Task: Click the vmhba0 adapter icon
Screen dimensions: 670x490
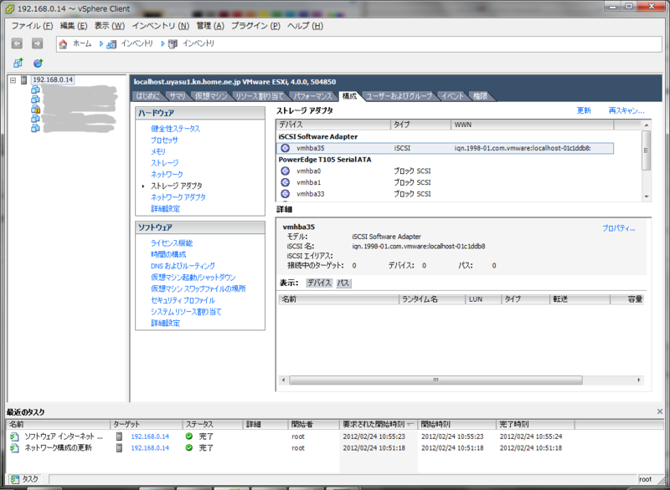Action: tap(285, 171)
